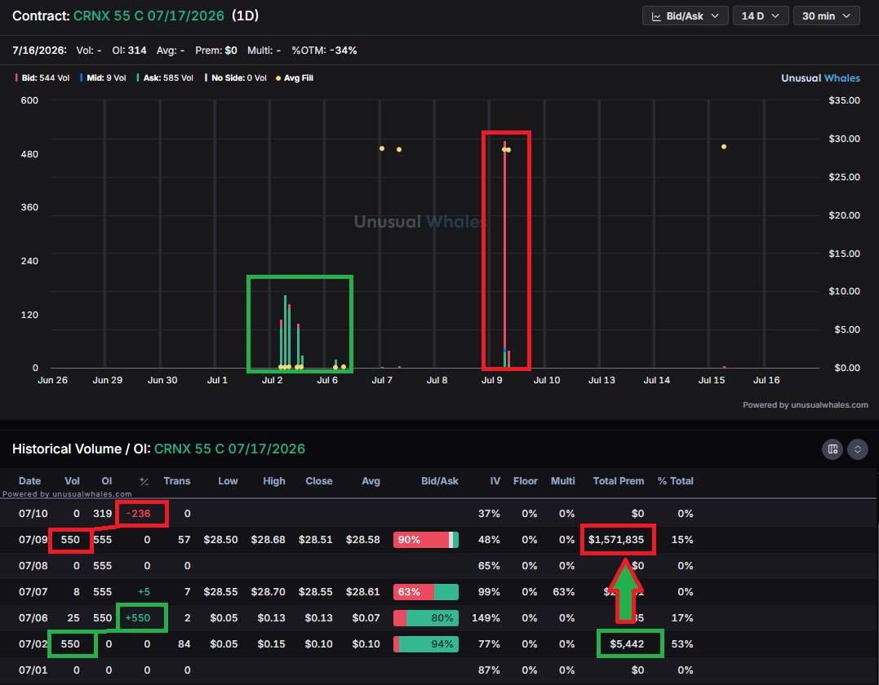Click the expand/collapse circle icon by the table

858,449
